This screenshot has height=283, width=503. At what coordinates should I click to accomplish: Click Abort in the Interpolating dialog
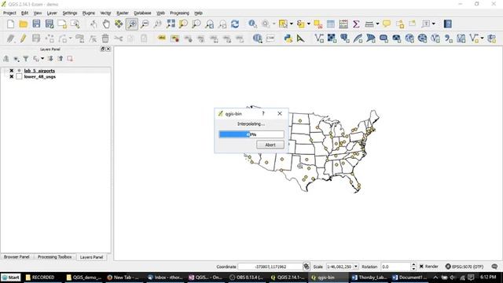(x=270, y=145)
